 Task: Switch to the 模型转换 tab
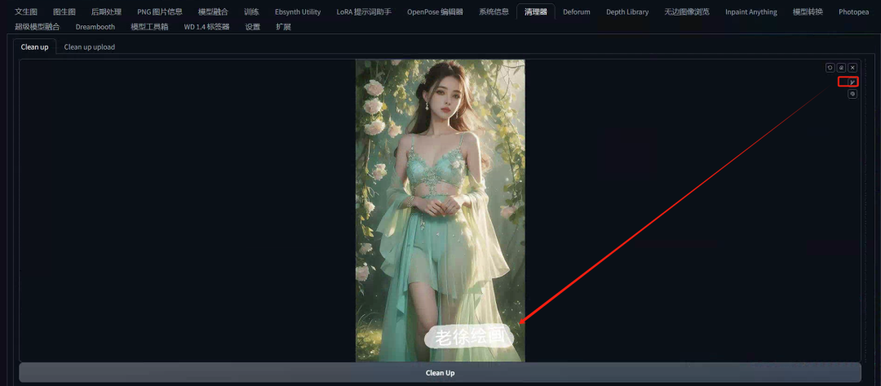pos(808,11)
